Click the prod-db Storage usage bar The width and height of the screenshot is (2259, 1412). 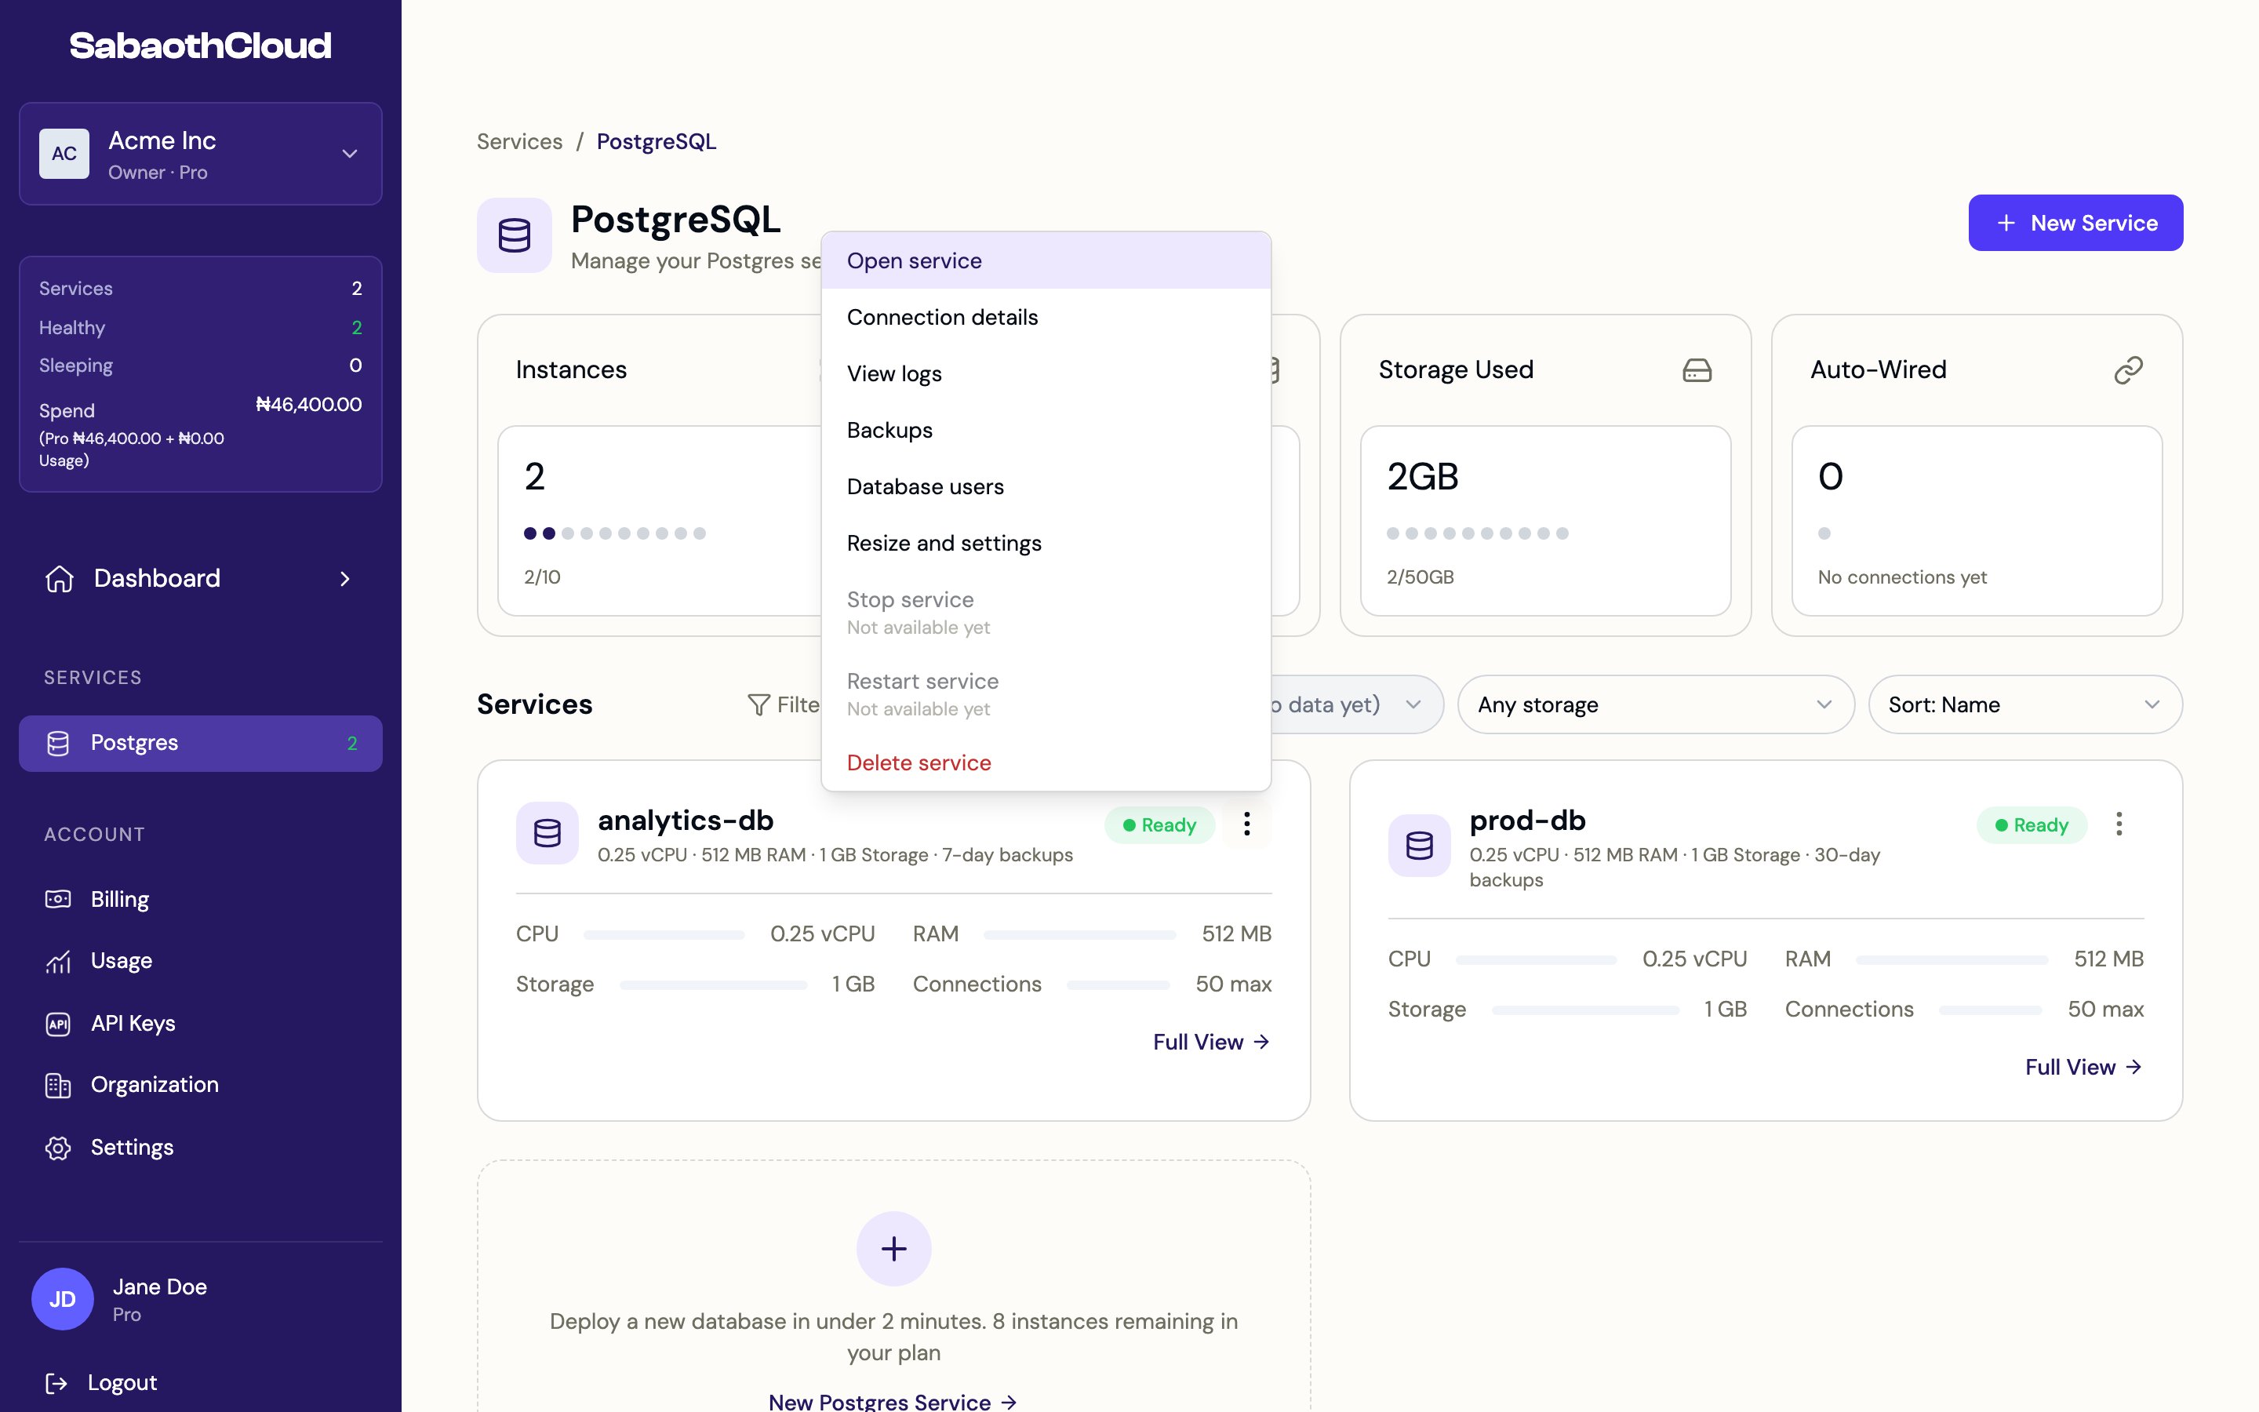1585,1010
